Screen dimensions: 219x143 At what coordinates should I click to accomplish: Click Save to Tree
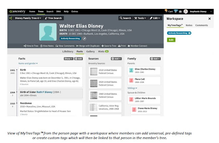pos(109,46)
